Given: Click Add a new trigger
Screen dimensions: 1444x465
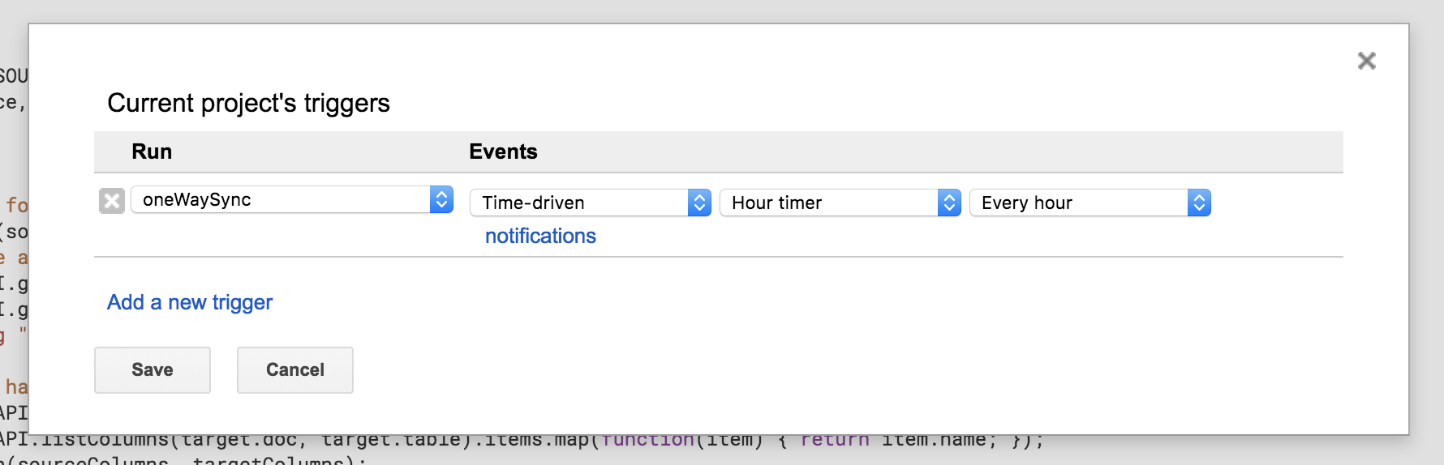Looking at the screenshot, I should [x=190, y=302].
